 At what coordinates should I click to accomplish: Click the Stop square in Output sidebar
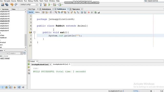pyautogui.click(x=29, y=70)
